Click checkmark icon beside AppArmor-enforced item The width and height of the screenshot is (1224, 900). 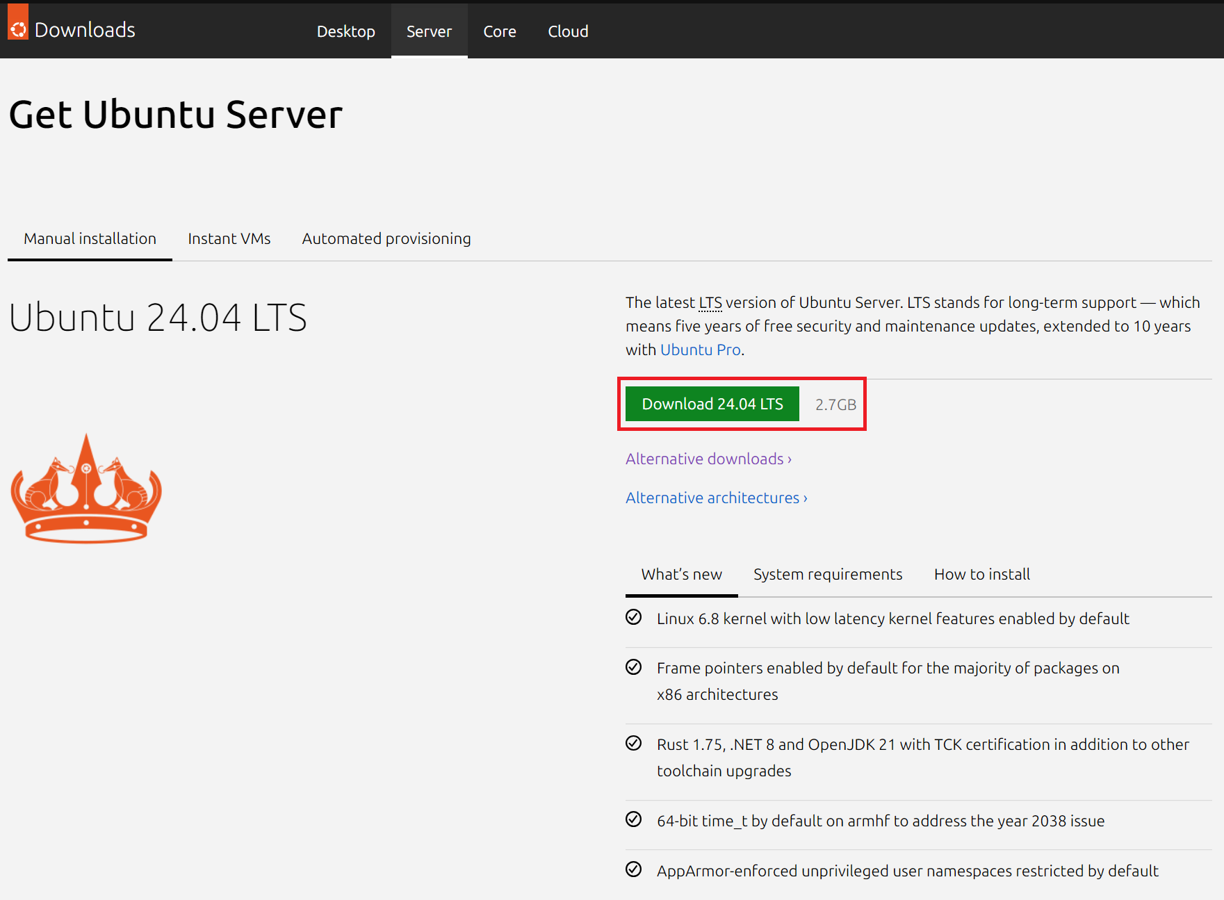point(633,869)
